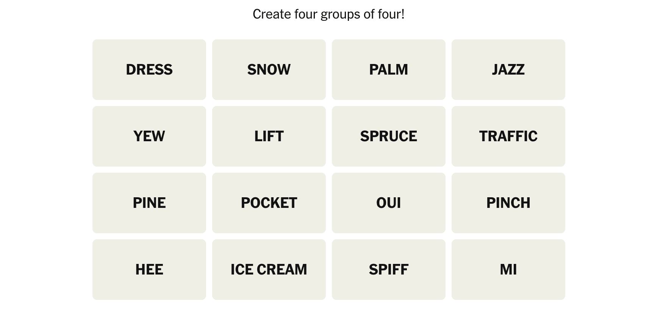Choose the PINE tile
The width and height of the screenshot is (663, 312).
coord(149,203)
